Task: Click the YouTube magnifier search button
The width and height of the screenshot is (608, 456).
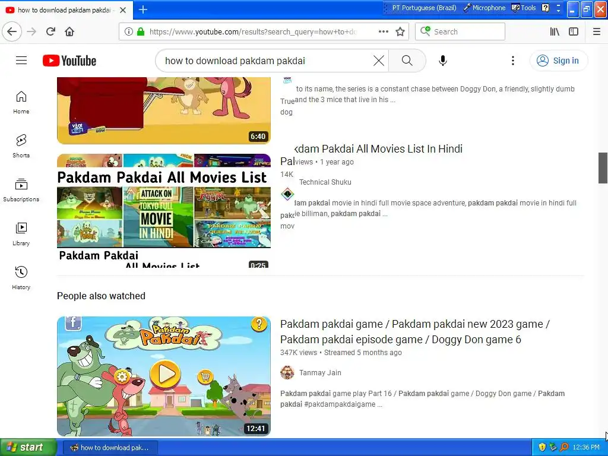Action: pyautogui.click(x=407, y=61)
